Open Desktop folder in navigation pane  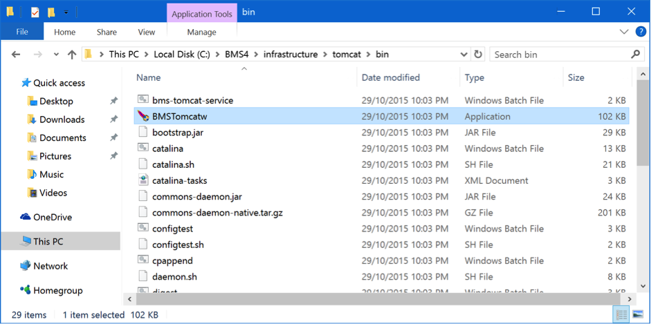point(56,101)
